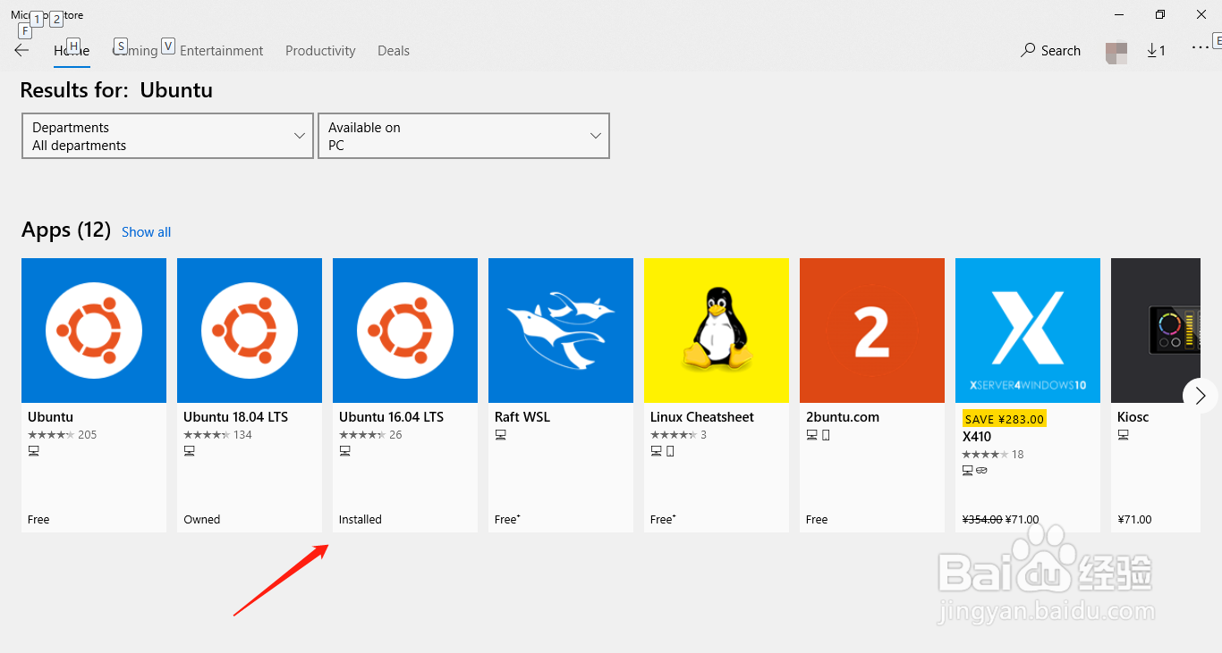Click the Results for: Ubuntu heading
The height and width of the screenshot is (653, 1222).
(x=116, y=90)
